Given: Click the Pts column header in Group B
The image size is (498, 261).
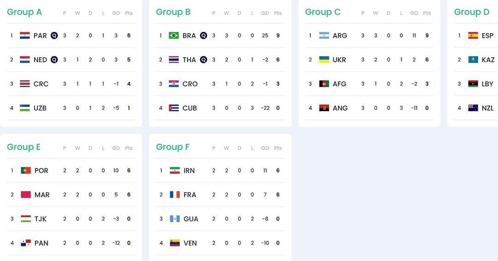Looking at the screenshot, I should (278, 13).
